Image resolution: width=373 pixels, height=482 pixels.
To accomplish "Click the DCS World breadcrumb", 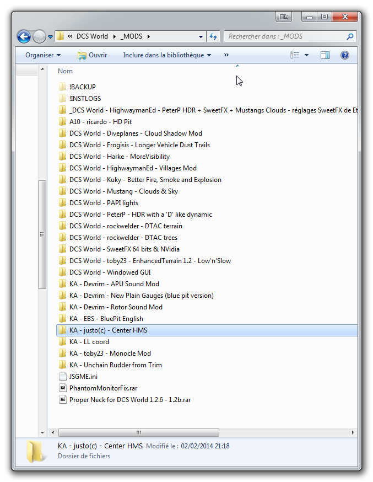I will point(92,36).
